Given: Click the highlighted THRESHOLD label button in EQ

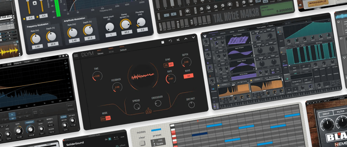Looking at the screenshot, I should pos(29,122).
